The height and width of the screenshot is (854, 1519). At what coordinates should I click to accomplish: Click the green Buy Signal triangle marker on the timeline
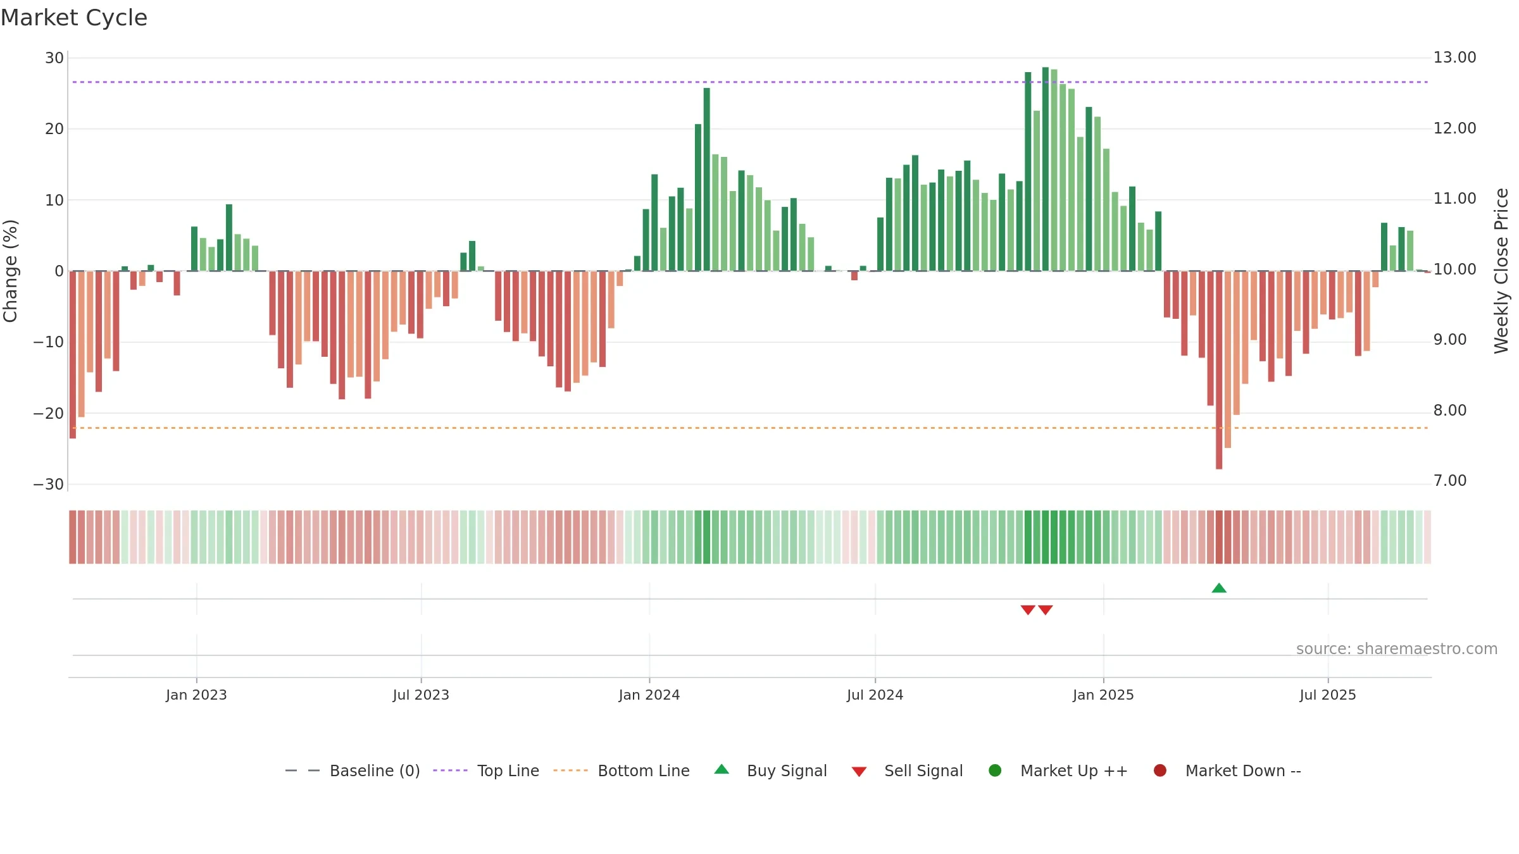(x=1219, y=588)
